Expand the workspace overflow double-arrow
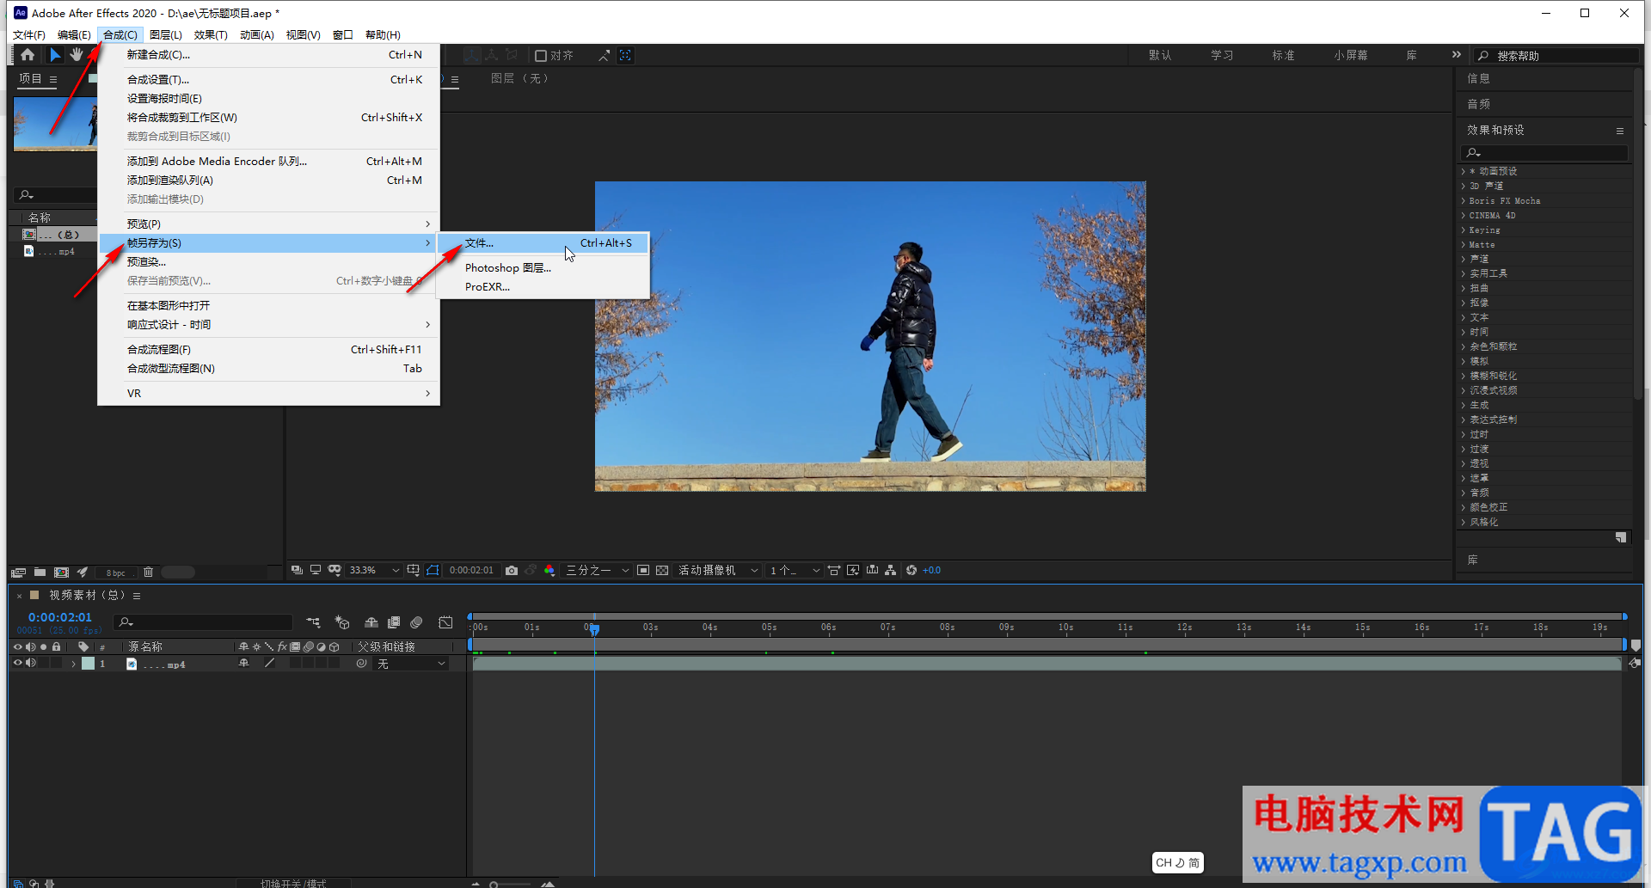Screen dimensions: 1651x888 pyautogui.click(x=1457, y=55)
